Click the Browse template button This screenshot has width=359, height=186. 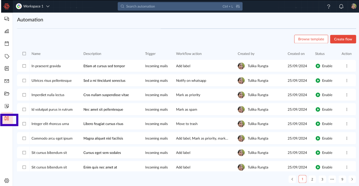coord(311,39)
